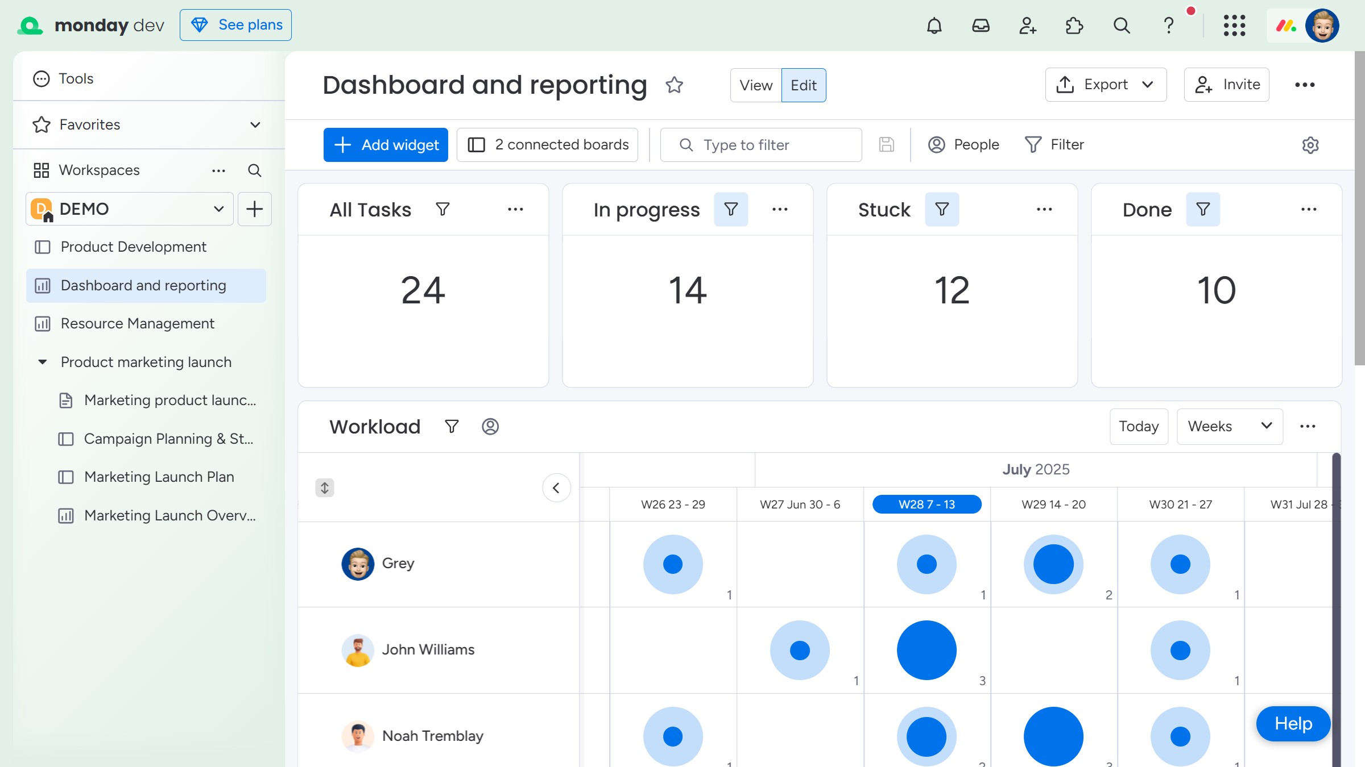Open the DEMO workspace dropdown
Viewport: 1365px width, 767px height.
pos(130,209)
